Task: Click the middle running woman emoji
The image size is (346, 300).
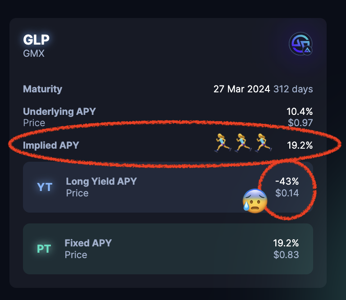Action: (243, 143)
